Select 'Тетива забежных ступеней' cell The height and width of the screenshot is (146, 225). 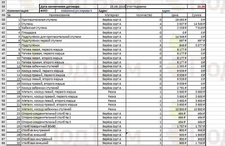[x=59, y=66]
